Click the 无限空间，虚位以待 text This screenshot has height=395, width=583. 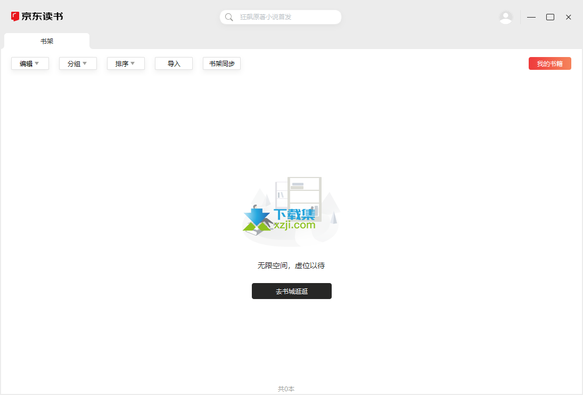click(x=292, y=265)
